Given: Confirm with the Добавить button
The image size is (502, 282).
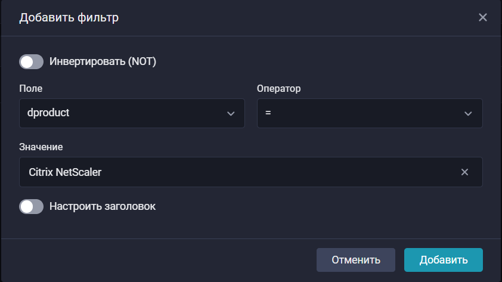Looking at the screenshot, I should click(x=443, y=260).
